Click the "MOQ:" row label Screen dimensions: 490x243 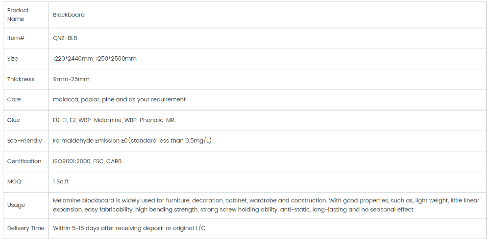point(15,182)
